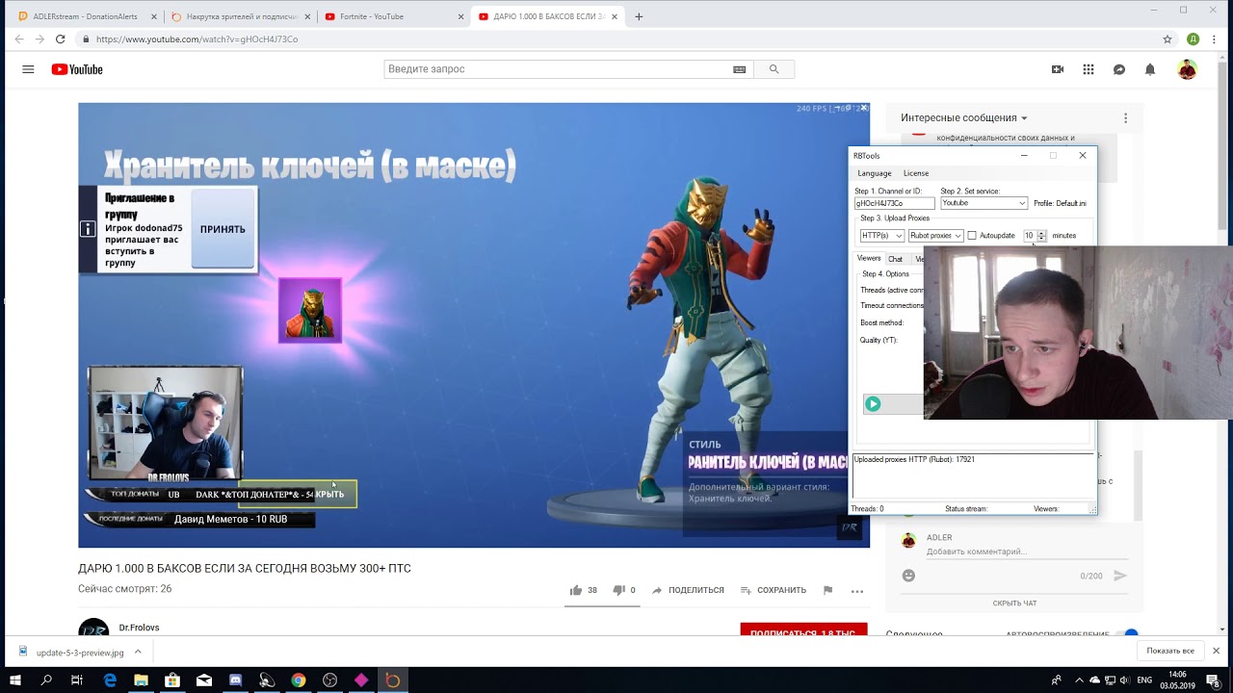
Task: Close the downloads bar
Action: 1217,652
